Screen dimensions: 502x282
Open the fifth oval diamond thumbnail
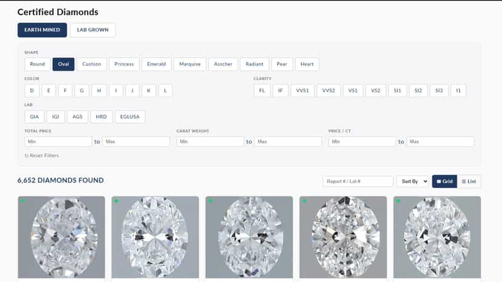(437, 237)
